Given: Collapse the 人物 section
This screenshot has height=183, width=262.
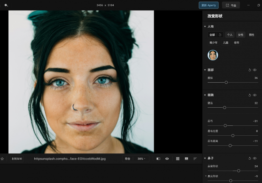Looking at the screenshot, I should coord(205,27).
